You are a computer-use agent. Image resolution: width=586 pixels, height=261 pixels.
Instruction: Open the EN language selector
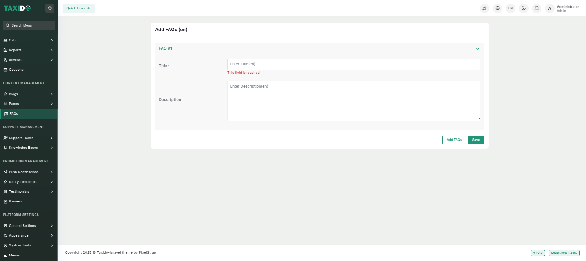click(510, 8)
